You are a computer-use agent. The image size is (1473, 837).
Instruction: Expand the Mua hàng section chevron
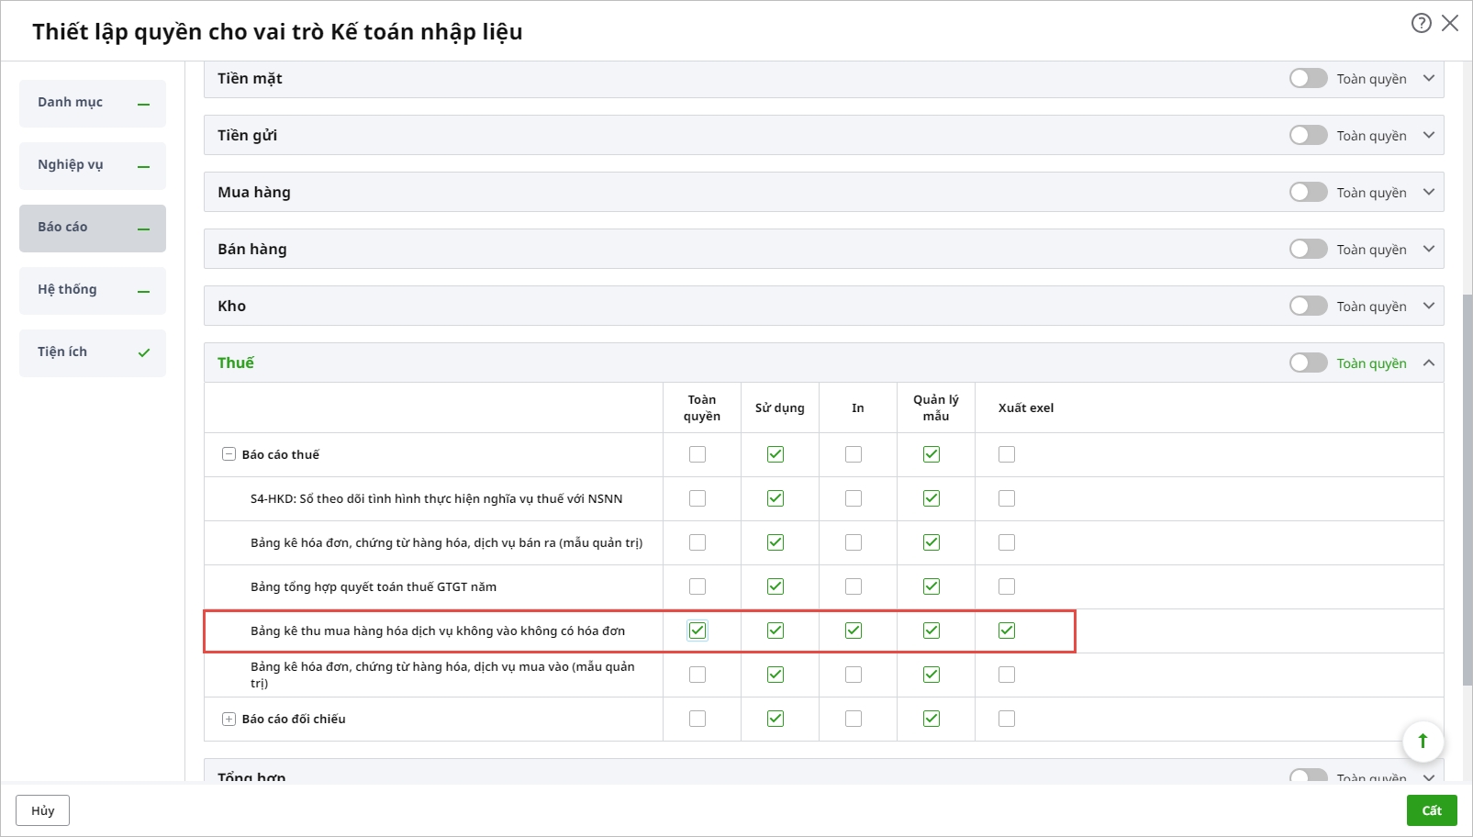point(1429,192)
